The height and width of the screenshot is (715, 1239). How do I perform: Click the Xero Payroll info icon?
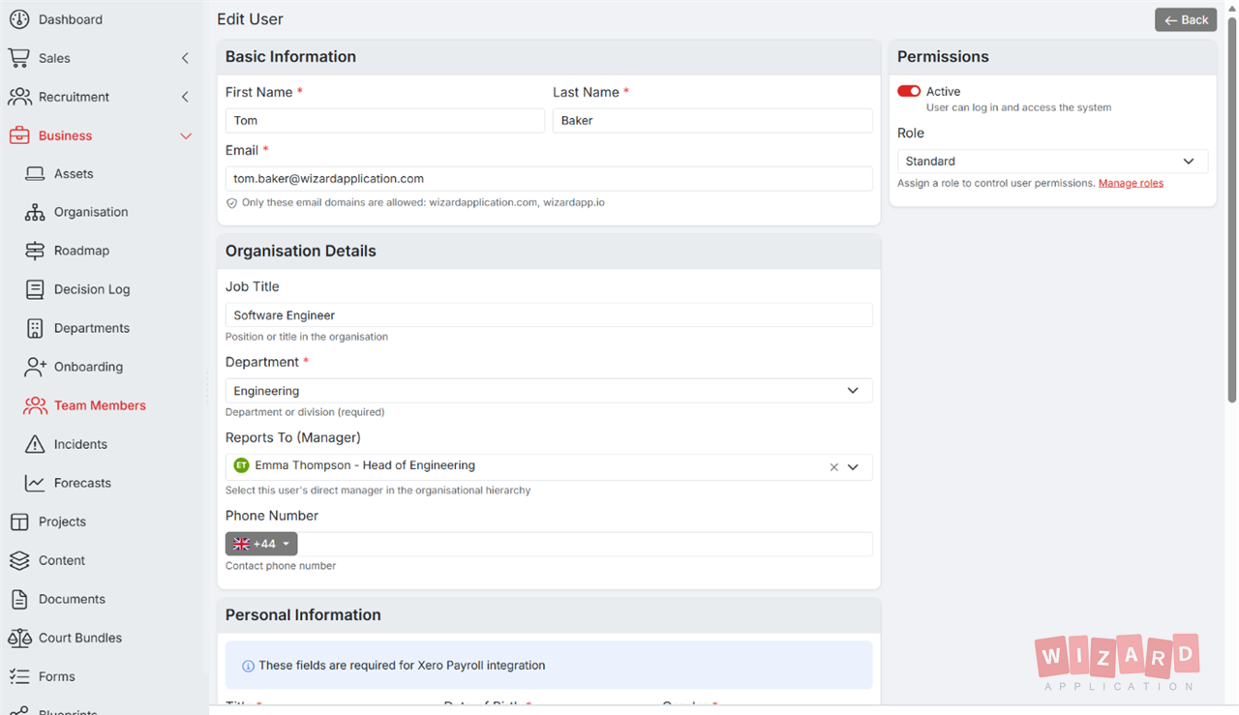248,666
